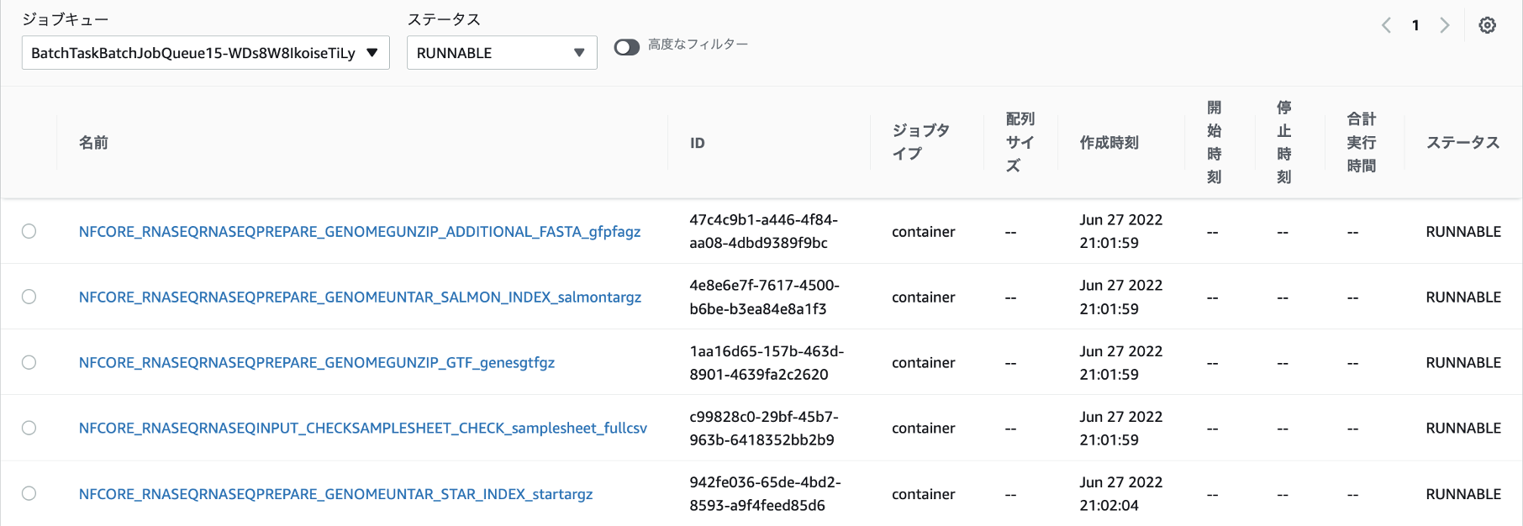Click the ステータス column header
This screenshot has height=526, width=1523.
[x=1463, y=143]
